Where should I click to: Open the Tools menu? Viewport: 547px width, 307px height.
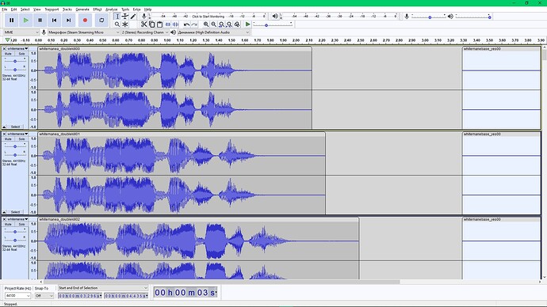[x=125, y=9]
